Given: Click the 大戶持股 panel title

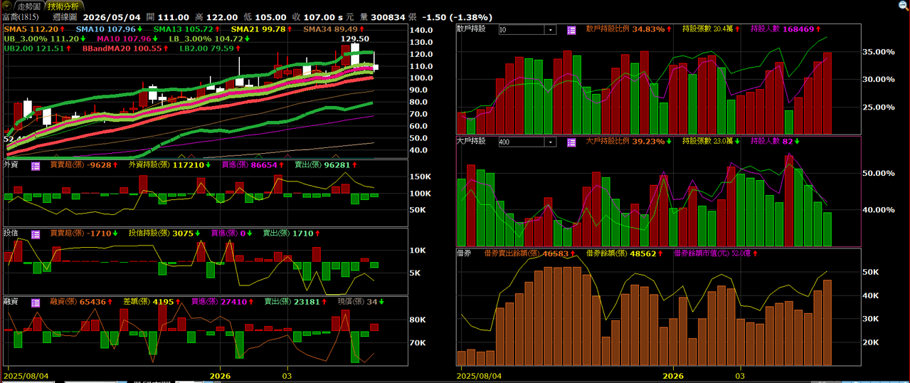Looking at the screenshot, I should 471,142.
